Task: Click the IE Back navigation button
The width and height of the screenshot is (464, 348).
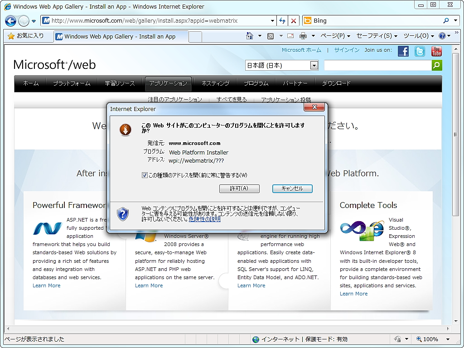Action: 11,21
